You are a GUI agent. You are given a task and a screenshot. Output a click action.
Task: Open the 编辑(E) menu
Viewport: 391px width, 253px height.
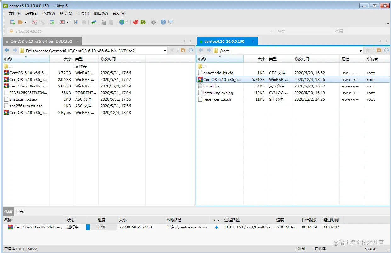pyautogui.click(x=31, y=14)
